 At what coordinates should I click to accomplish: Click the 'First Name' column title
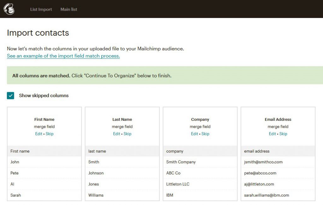[44, 119]
